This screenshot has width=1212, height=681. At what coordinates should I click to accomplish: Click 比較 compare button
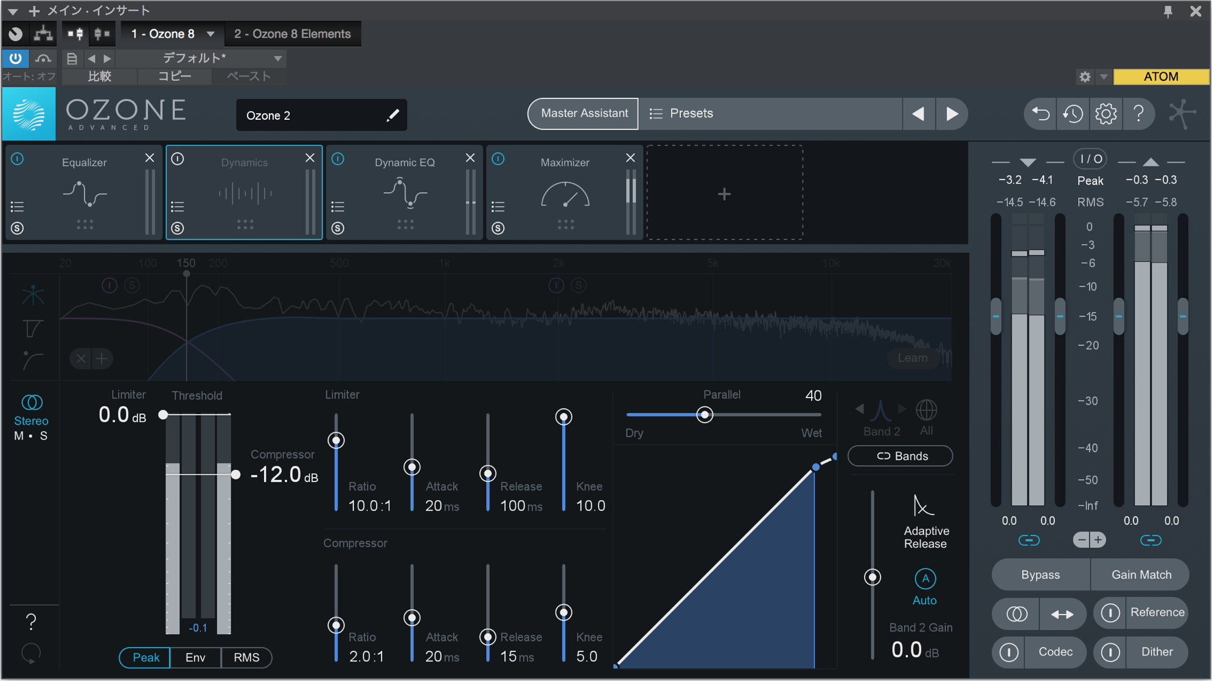click(x=100, y=77)
